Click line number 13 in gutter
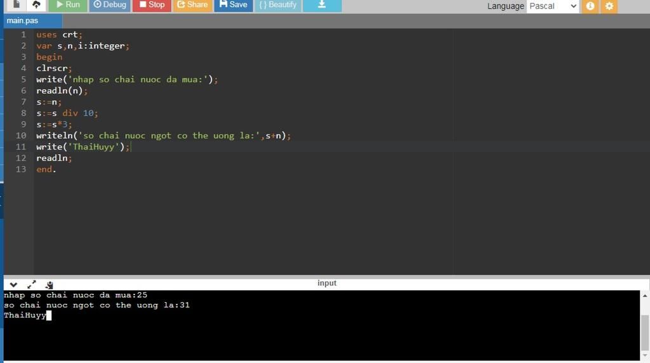Image resolution: width=650 pixels, height=363 pixels. coord(21,169)
